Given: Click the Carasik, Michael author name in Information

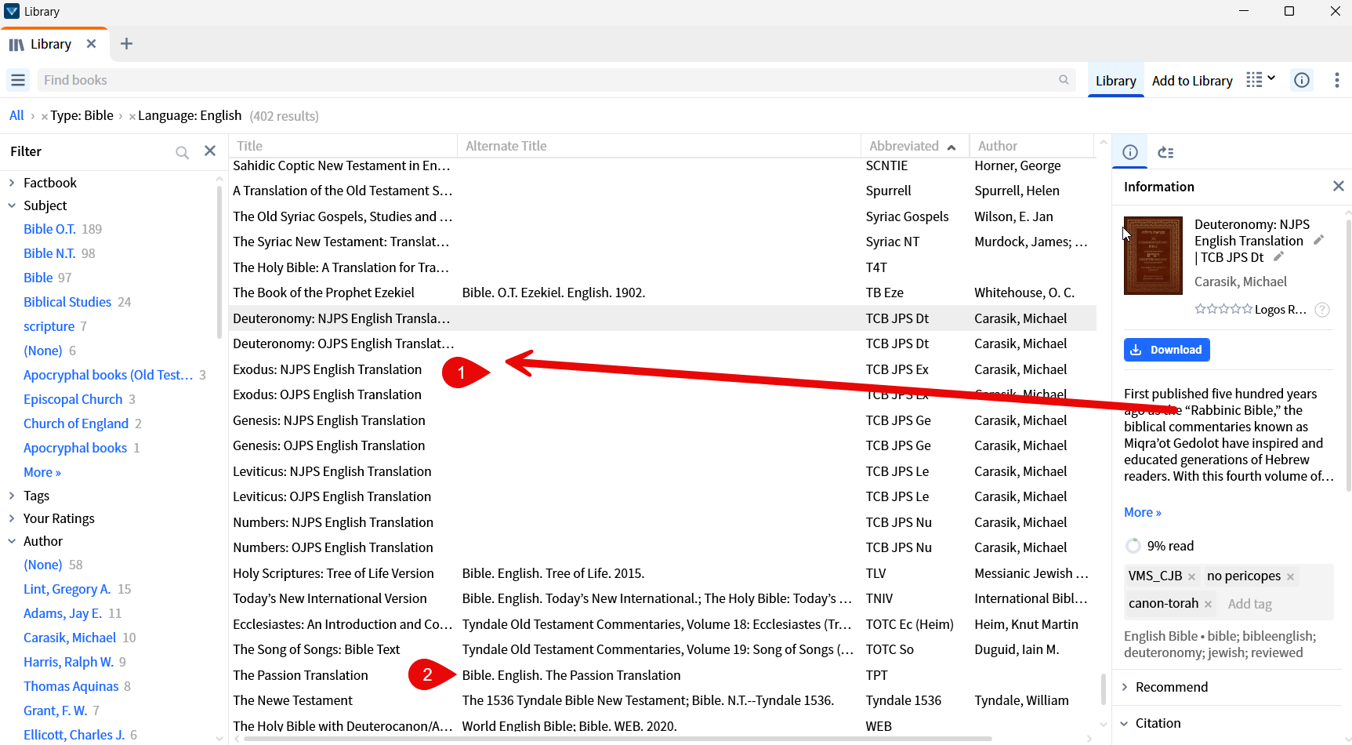Looking at the screenshot, I should (x=1240, y=282).
